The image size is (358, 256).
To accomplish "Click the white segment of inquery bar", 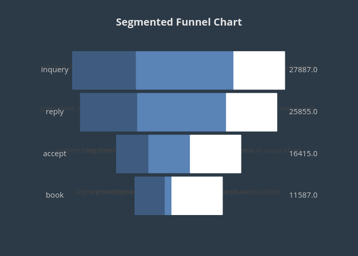I will 259,70.
